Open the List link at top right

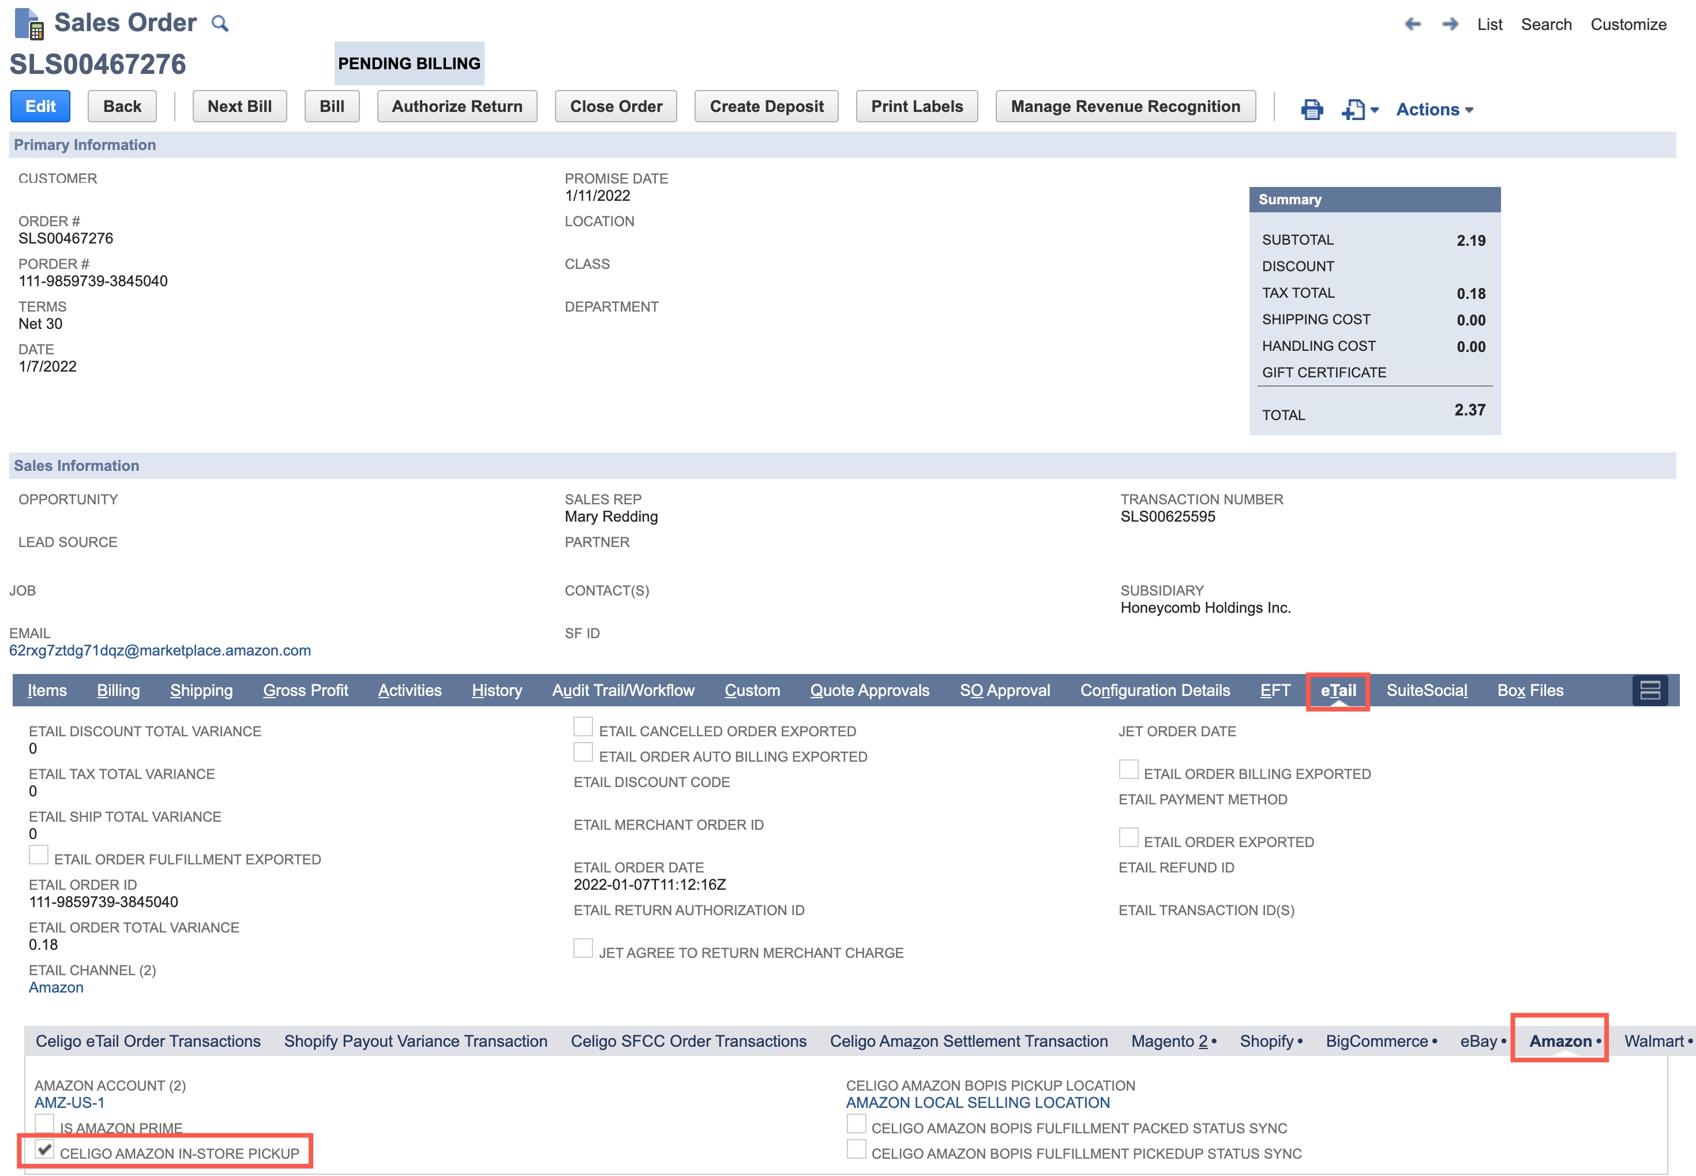[x=1489, y=24]
